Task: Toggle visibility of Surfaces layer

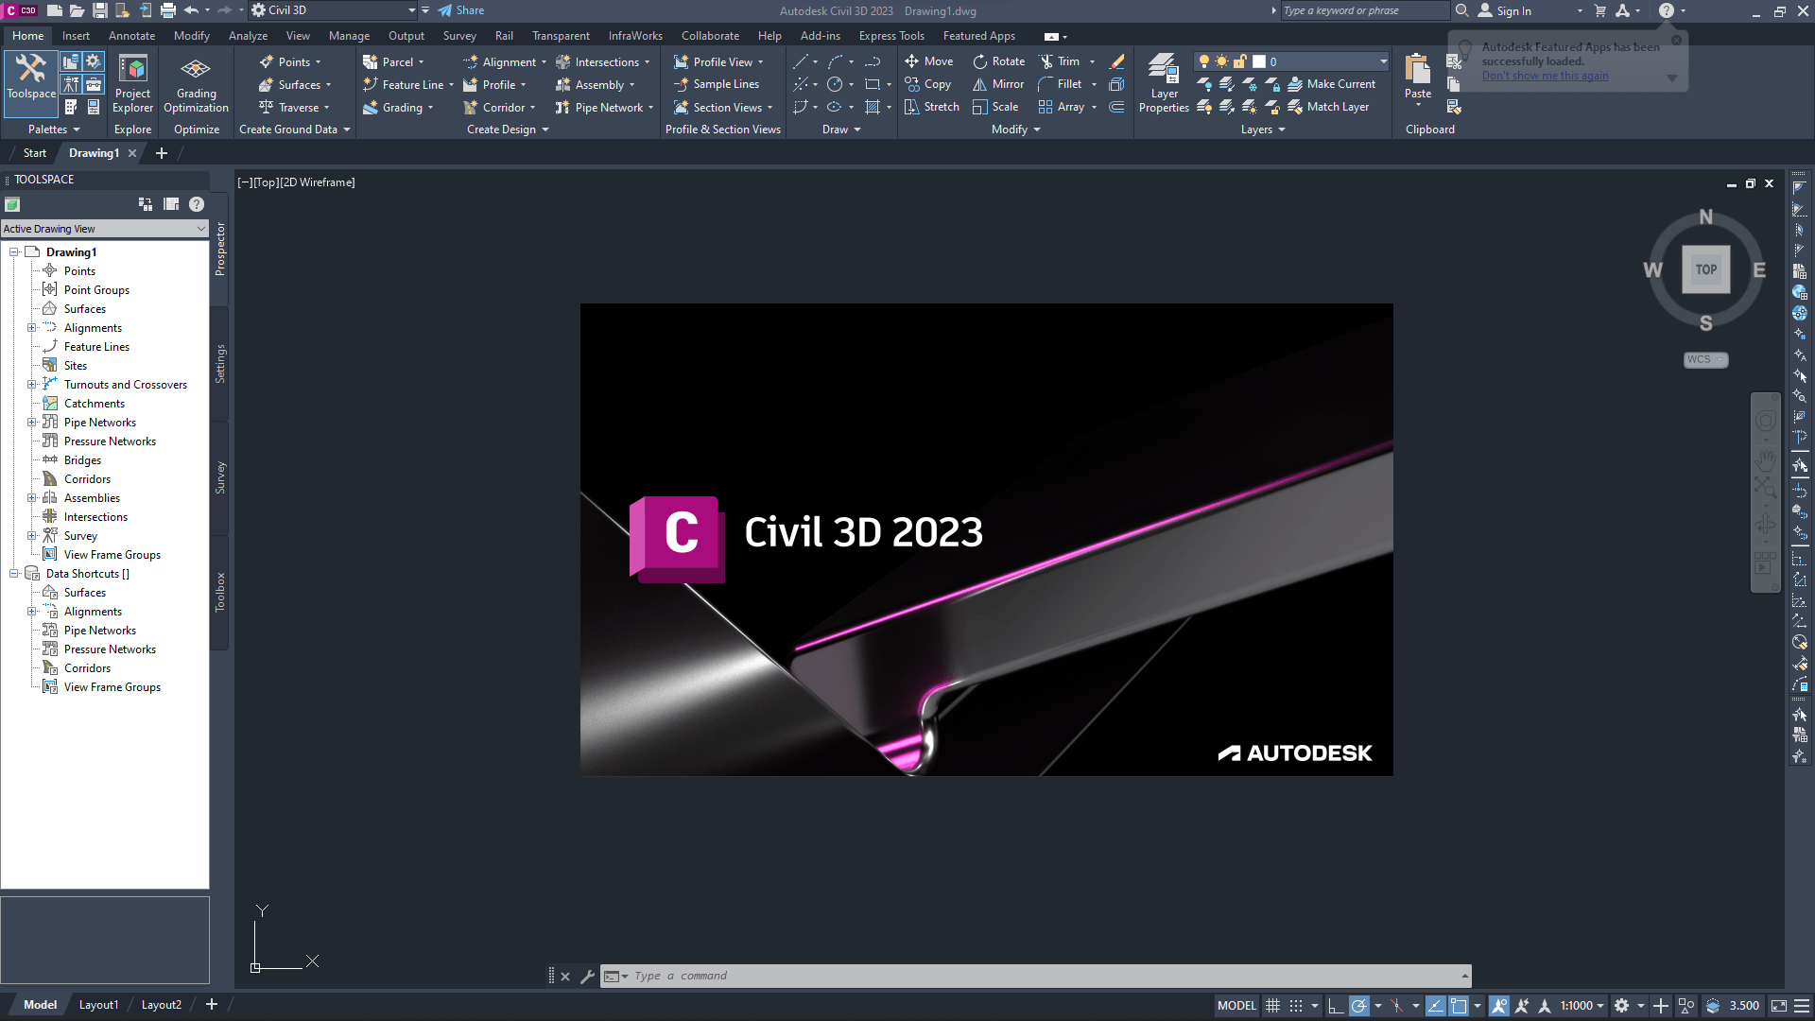Action: tap(83, 308)
